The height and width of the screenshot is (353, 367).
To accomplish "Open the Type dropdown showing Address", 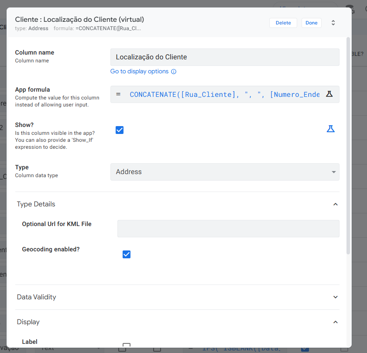I will (224, 172).
